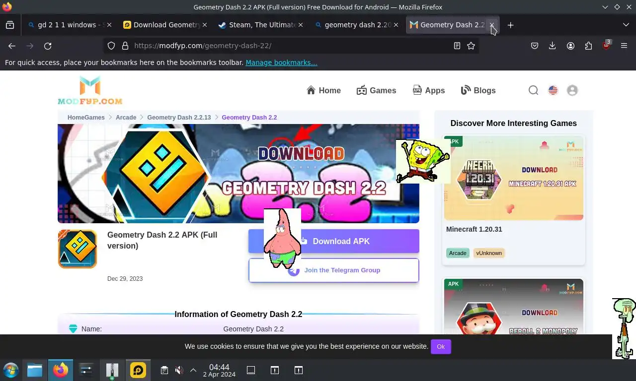Image resolution: width=636 pixels, height=381 pixels.
Task: Open archive manager taskbar icon
Action: tap(112, 370)
